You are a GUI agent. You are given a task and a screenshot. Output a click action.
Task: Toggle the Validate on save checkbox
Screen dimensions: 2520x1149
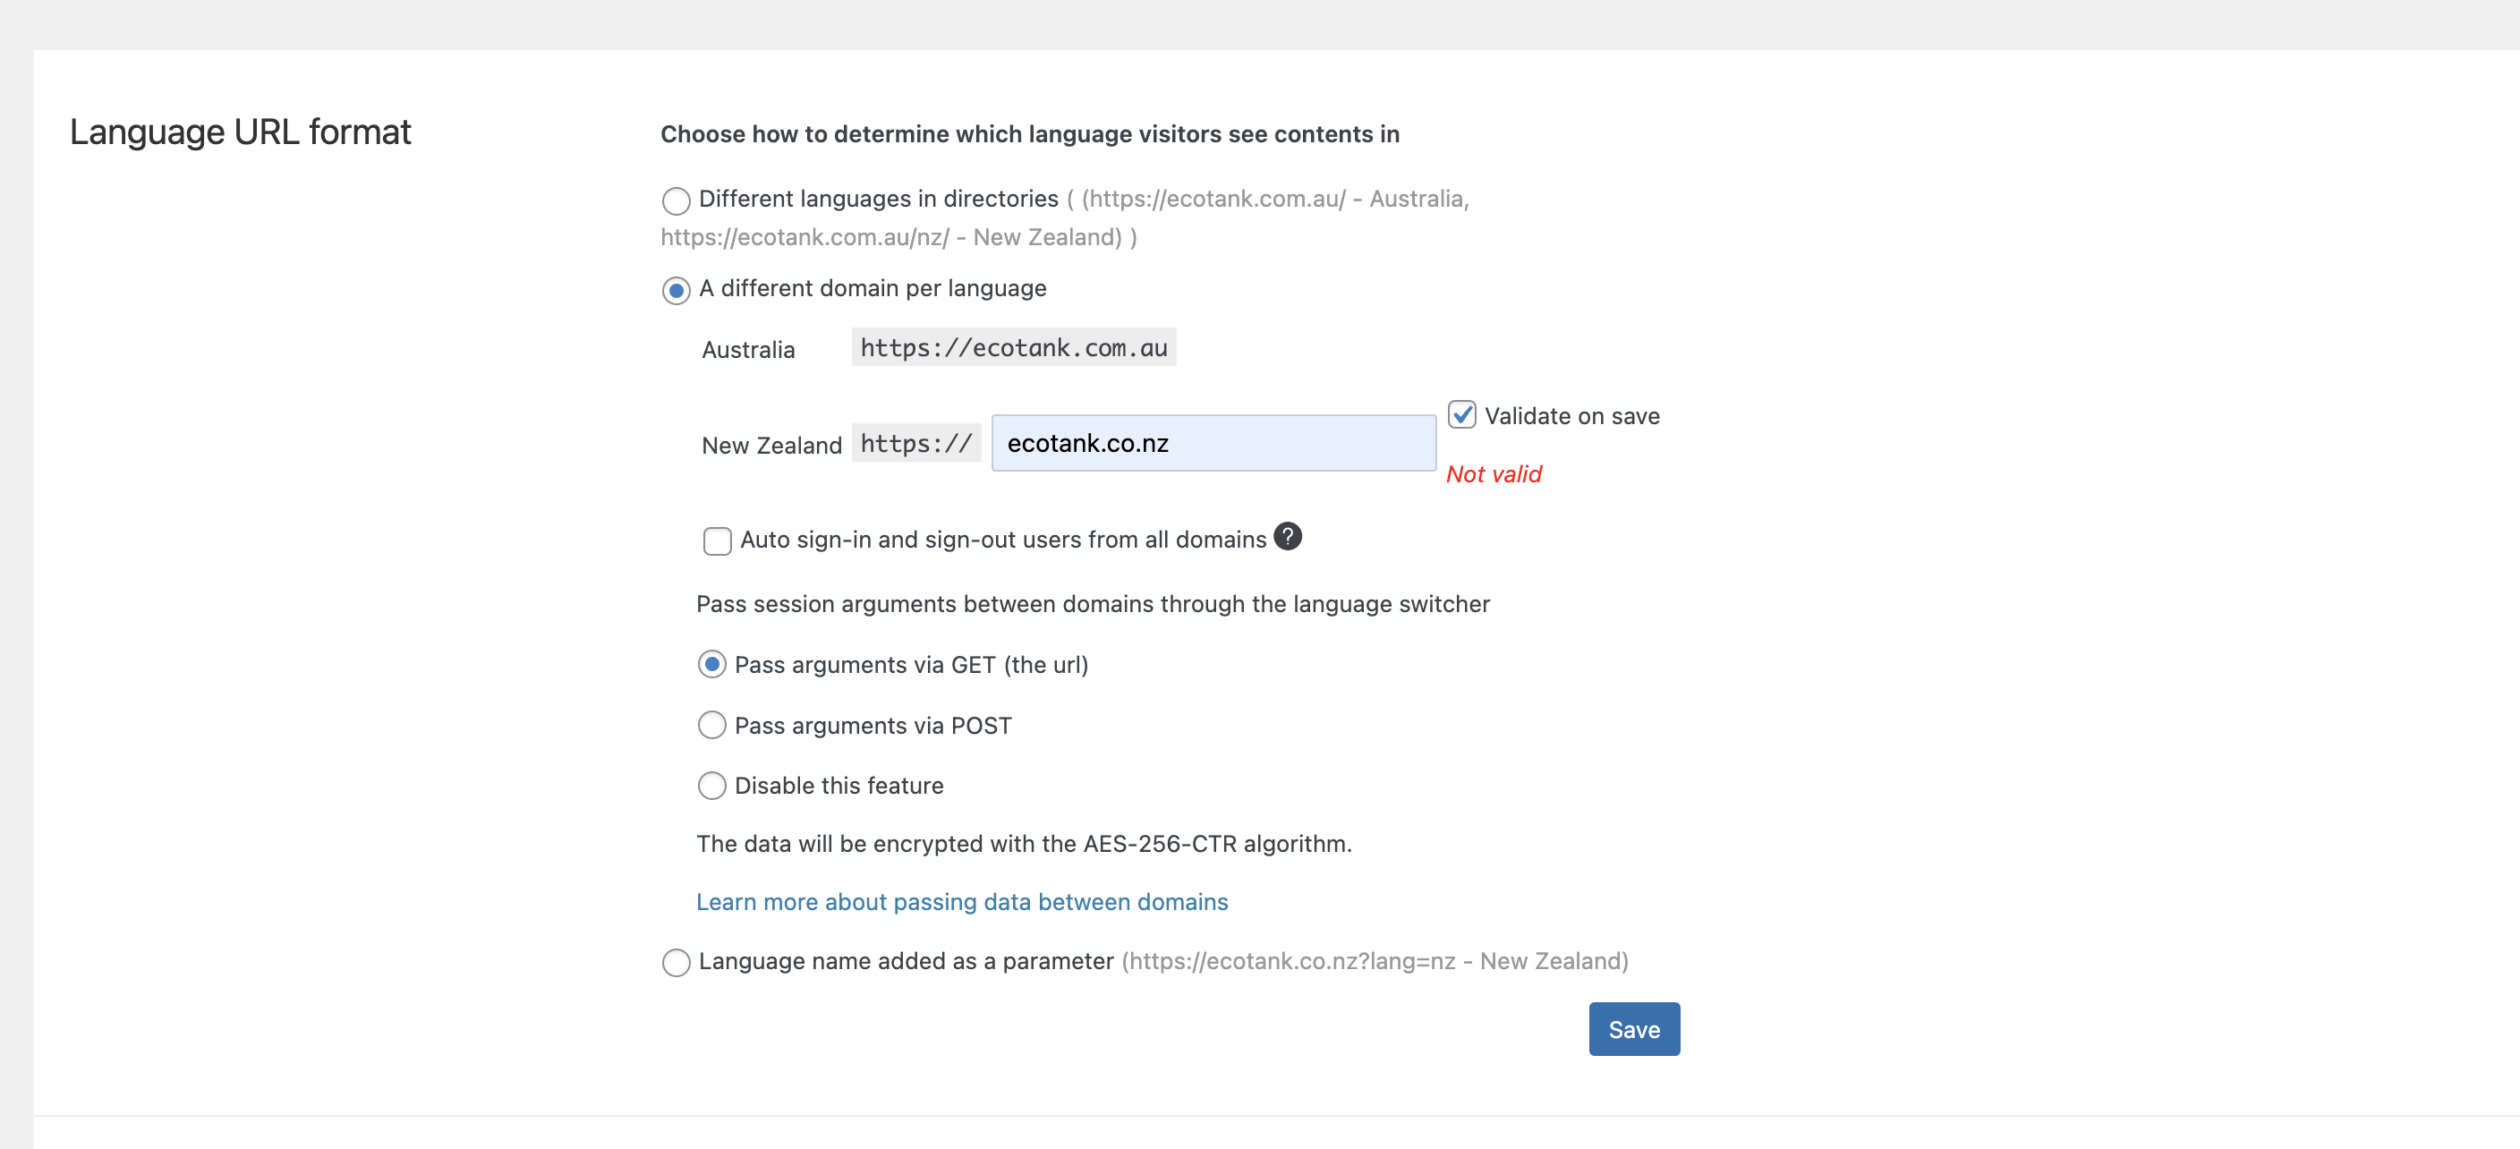1461,414
